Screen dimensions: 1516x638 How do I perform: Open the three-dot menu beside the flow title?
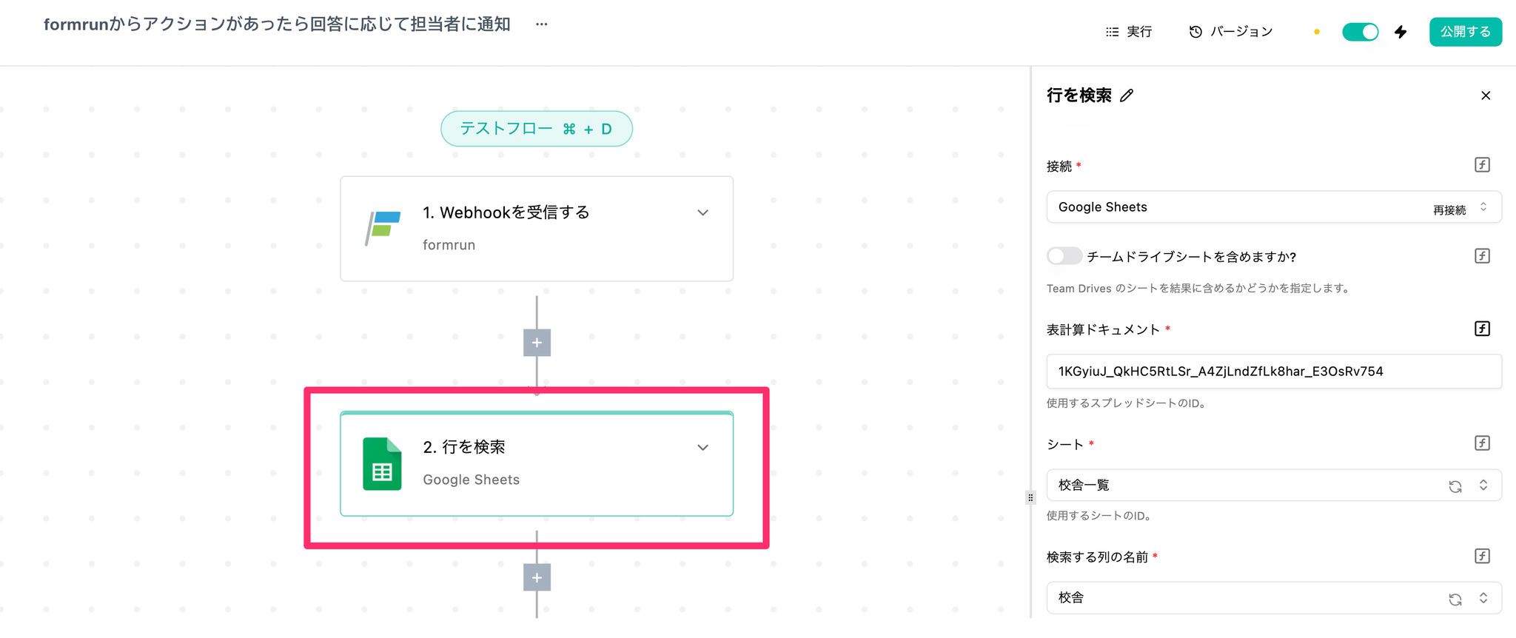(542, 24)
